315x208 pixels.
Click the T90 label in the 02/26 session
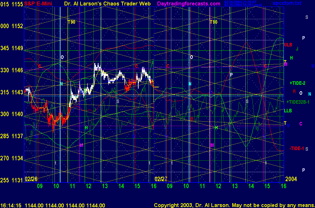[x=71, y=22]
